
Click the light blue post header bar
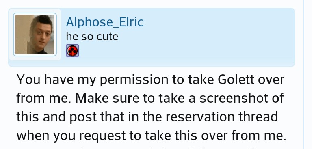point(151,37)
